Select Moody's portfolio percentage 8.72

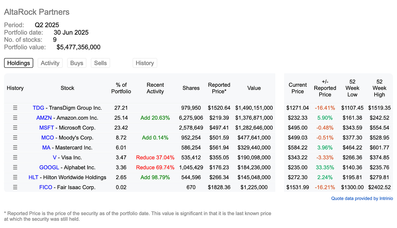pos(121,138)
